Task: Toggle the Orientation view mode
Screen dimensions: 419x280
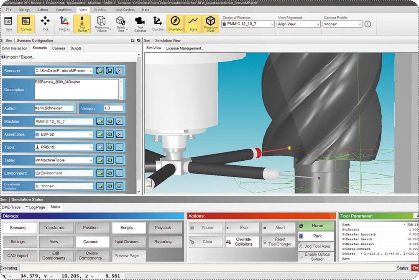Action: click(175, 24)
